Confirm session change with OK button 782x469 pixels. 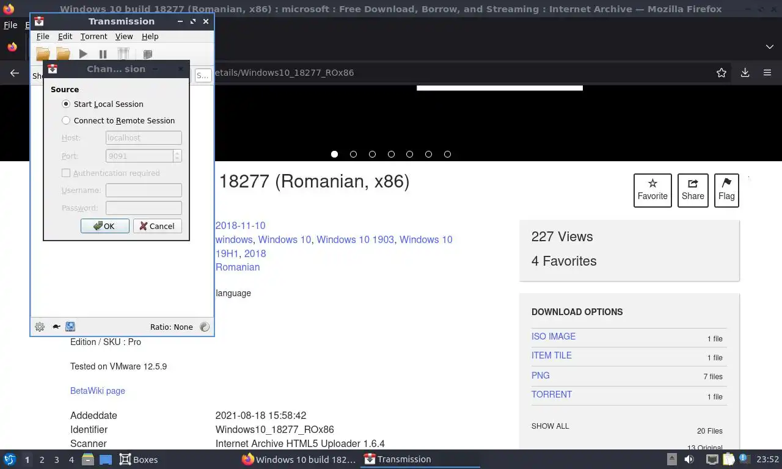pyautogui.click(x=104, y=226)
